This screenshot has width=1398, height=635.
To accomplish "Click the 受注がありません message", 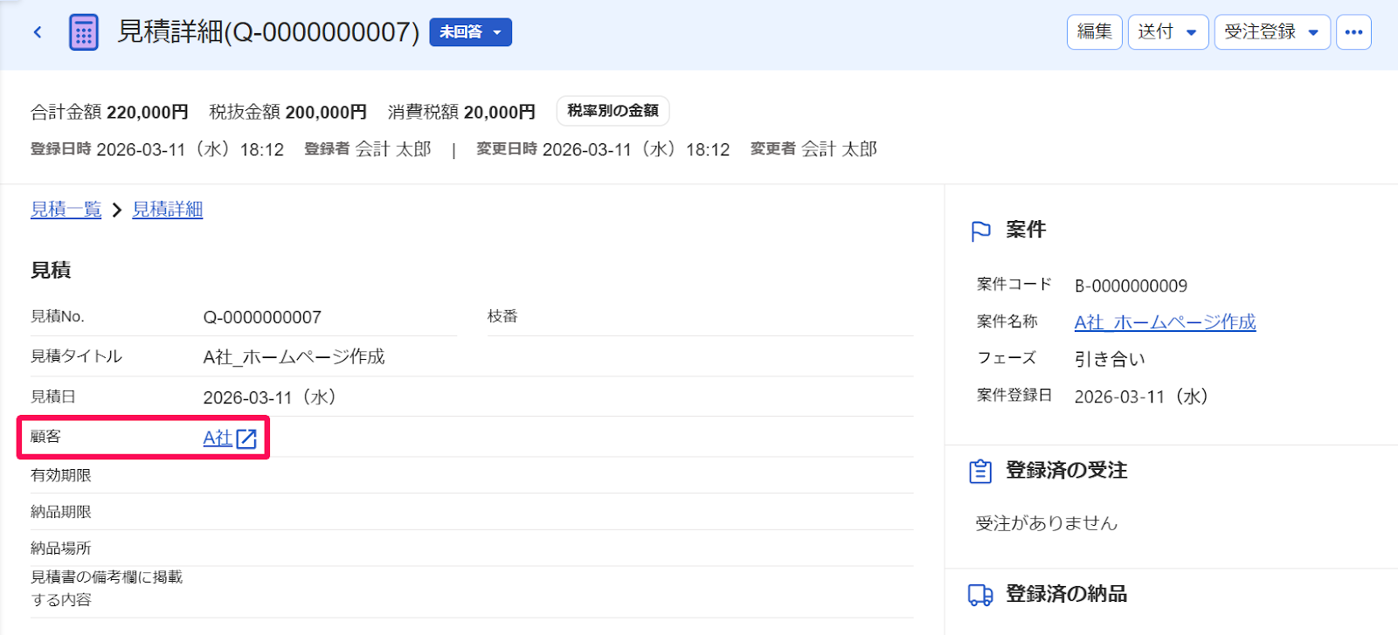I will (1047, 523).
